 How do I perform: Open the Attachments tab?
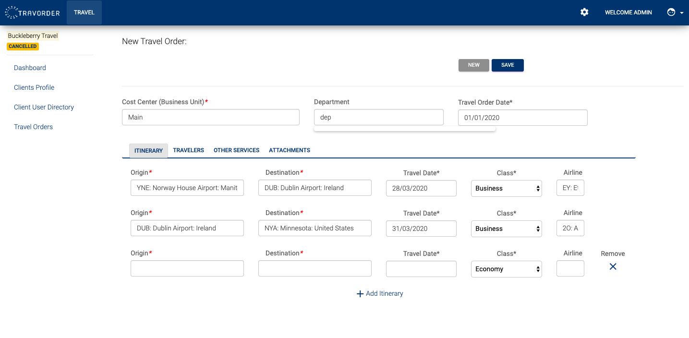point(289,150)
